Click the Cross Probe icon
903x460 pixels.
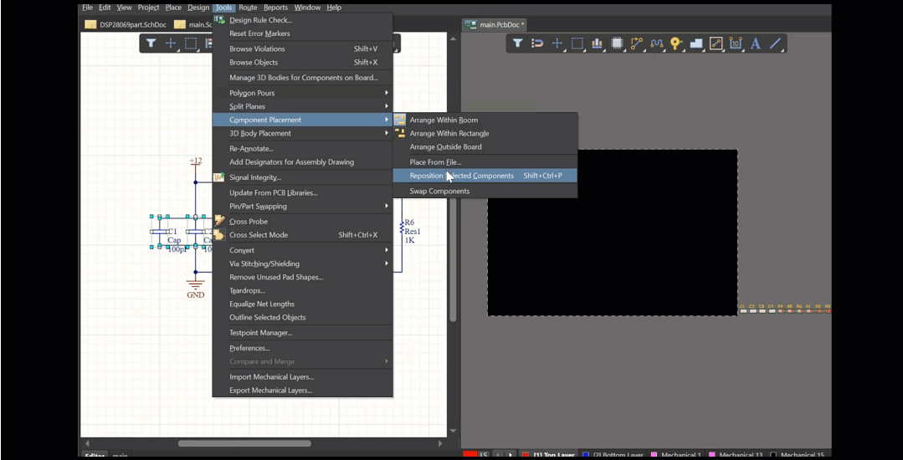[218, 221]
